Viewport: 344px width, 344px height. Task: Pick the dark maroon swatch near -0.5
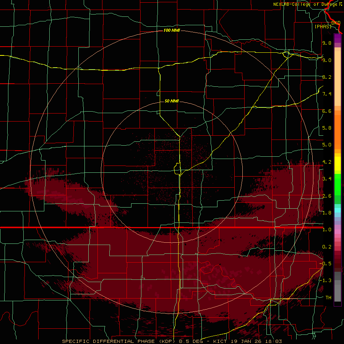coord(338,265)
